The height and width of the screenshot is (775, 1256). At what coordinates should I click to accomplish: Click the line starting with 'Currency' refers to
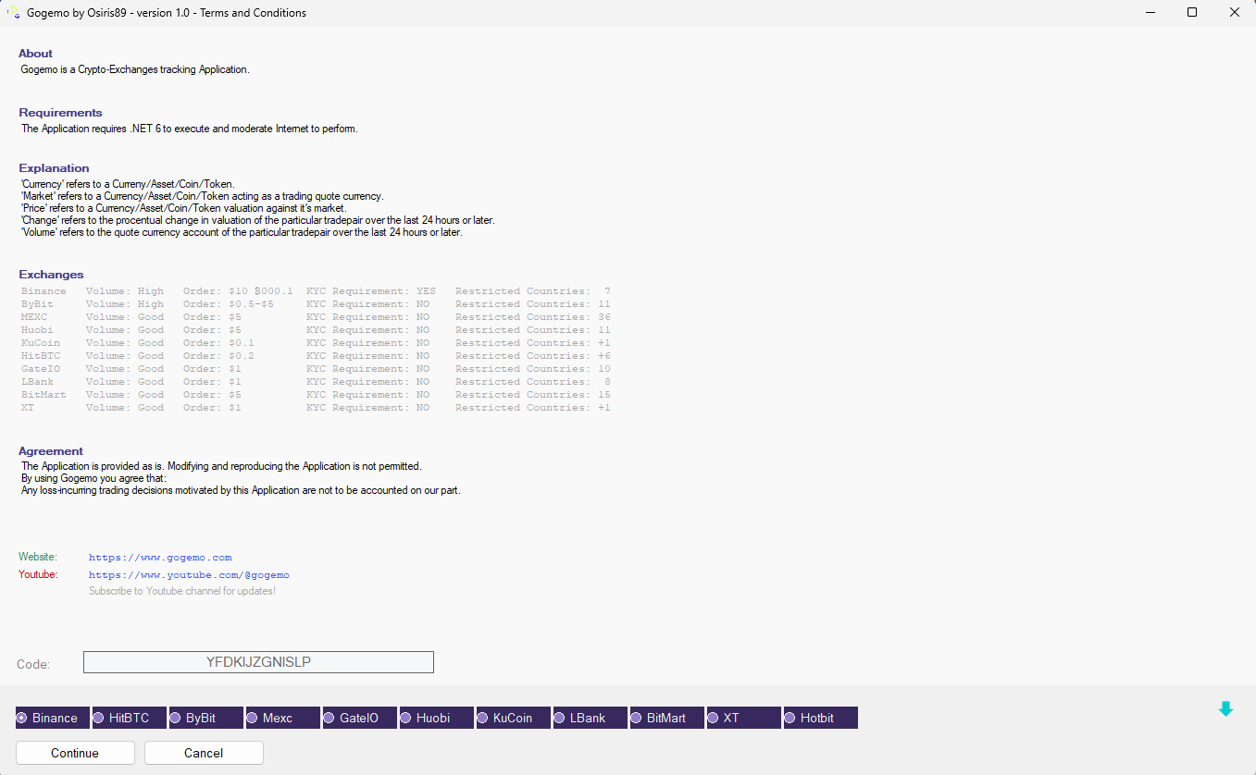point(128,184)
